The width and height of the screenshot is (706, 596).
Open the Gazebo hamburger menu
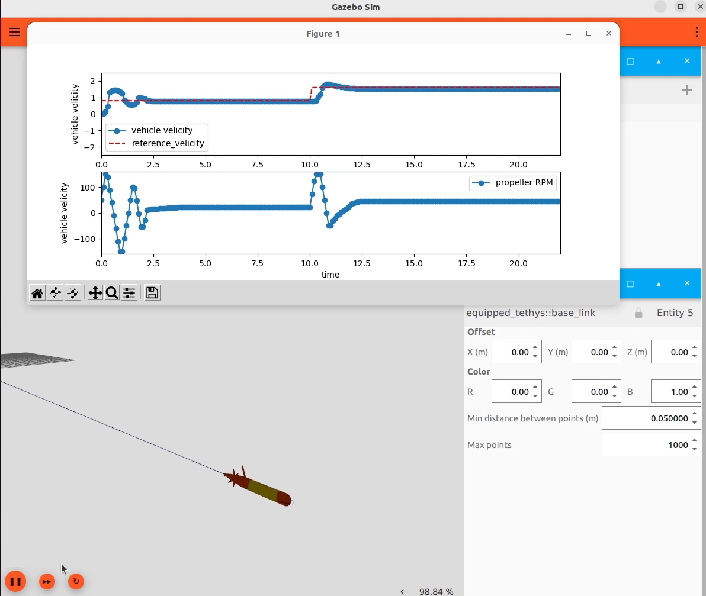[x=14, y=32]
